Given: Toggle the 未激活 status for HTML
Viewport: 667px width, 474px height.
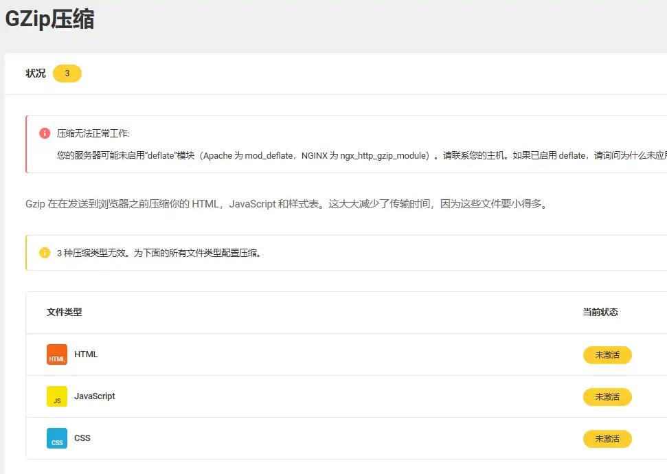Looking at the screenshot, I should click(x=607, y=354).
